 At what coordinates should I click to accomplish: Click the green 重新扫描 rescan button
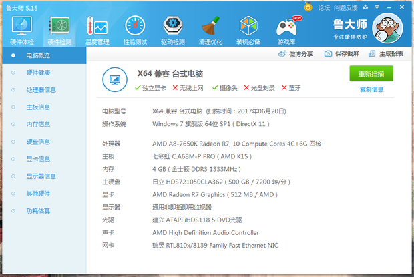pyautogui.click(x=371, y=73)
